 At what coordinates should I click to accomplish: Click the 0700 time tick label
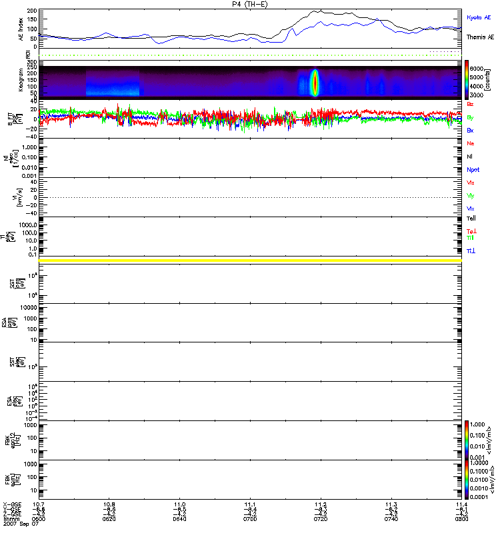tap(250, 519)
